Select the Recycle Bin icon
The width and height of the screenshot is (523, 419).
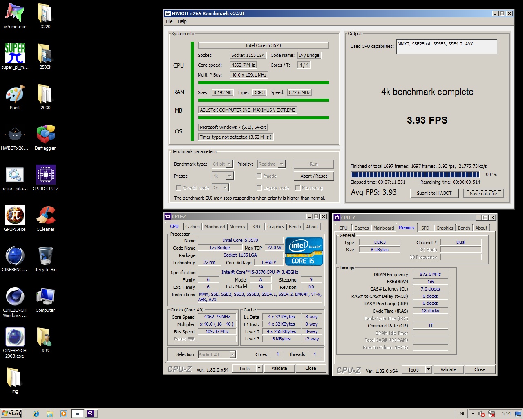[45, 259]
